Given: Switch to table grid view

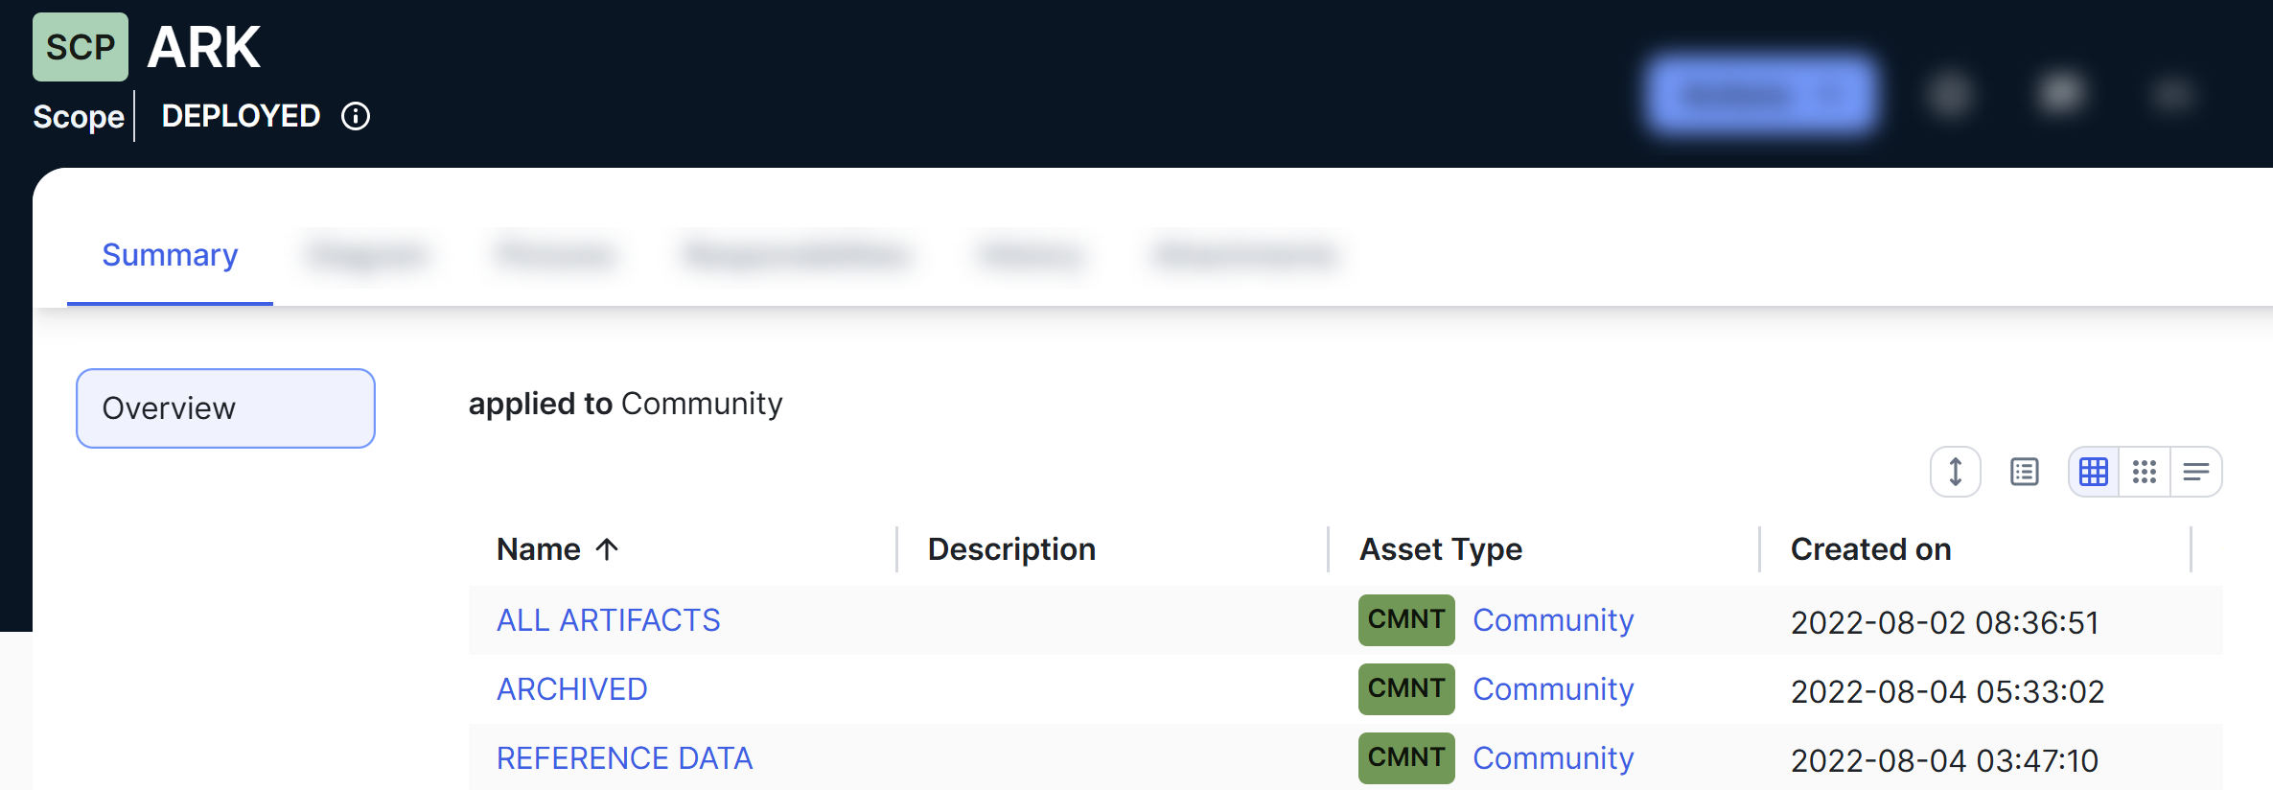Looking at the screenshot, I should coord(2094,472).
